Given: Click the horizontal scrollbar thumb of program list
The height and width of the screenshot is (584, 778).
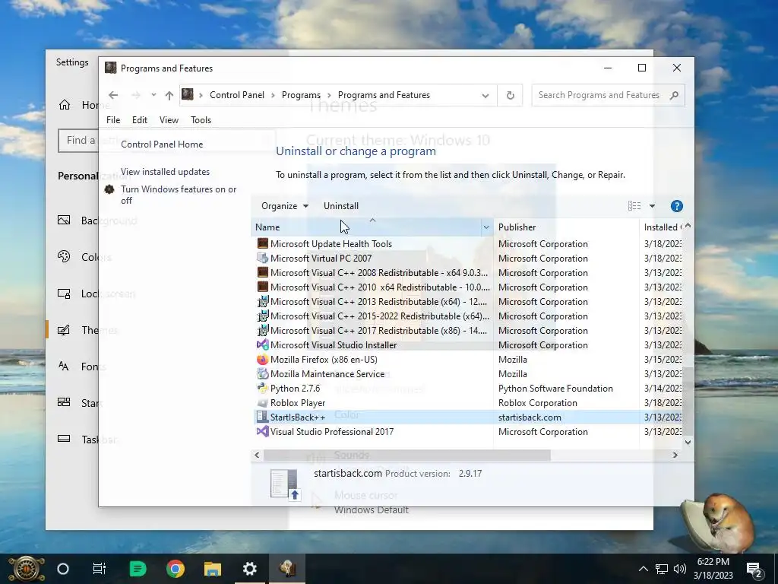Looking at the screenshot, I should [x=407, y=455].
